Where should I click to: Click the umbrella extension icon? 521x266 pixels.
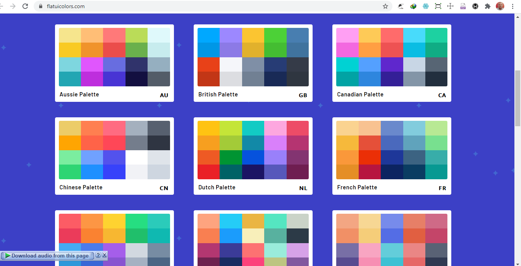(x=401, y=6)
